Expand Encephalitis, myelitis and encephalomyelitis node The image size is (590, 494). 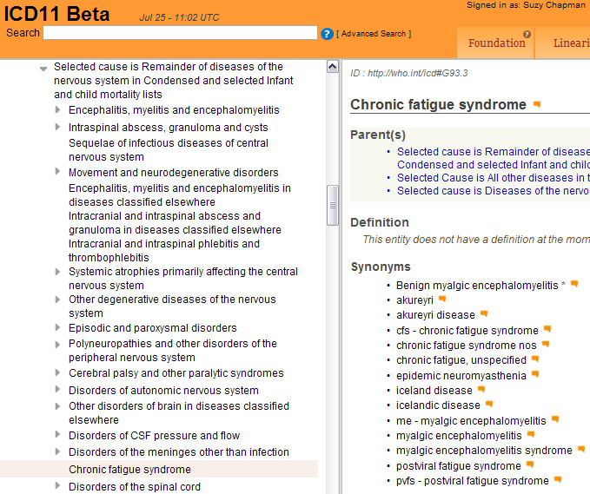coord(58,110)
